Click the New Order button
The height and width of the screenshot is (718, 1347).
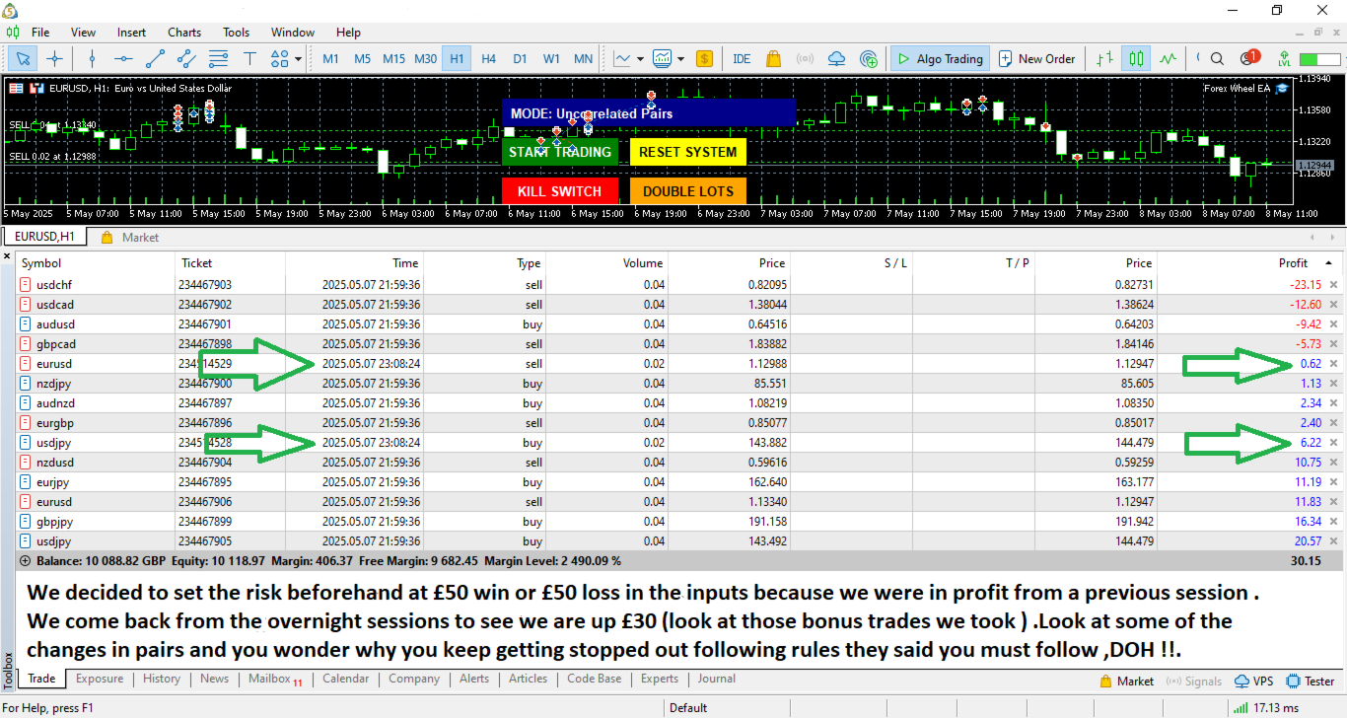(x=1036, y=58)
